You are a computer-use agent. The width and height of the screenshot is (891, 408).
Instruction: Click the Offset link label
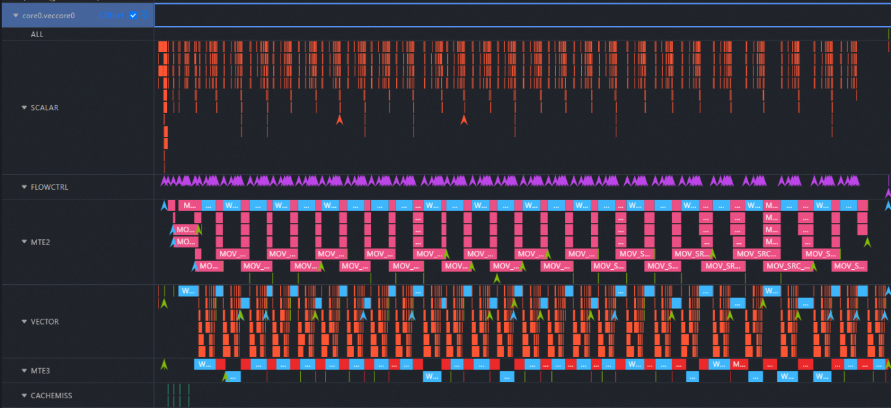pyautogui.click(x=111, y=15)
